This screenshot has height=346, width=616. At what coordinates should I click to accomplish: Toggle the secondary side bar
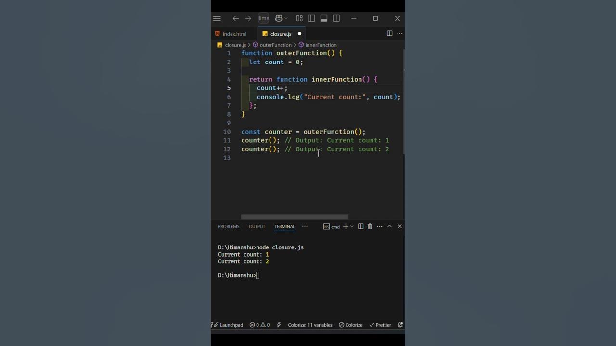pos(336,18)
